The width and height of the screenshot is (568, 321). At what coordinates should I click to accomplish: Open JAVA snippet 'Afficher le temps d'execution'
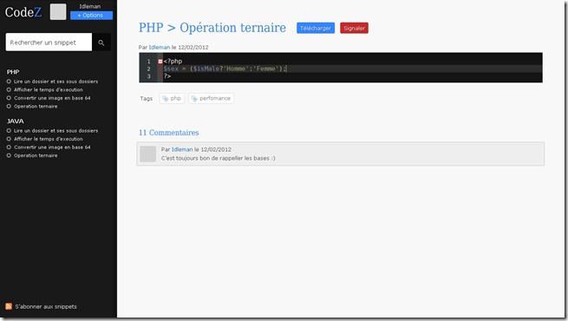tap(49, 139)
